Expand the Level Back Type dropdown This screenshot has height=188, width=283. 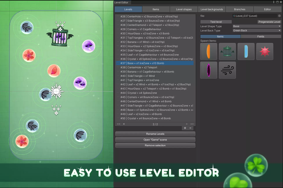pyautogui.click(x=256, y=30)
